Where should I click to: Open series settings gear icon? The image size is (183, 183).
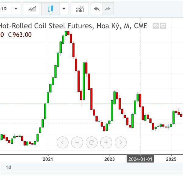pos(163,26)
